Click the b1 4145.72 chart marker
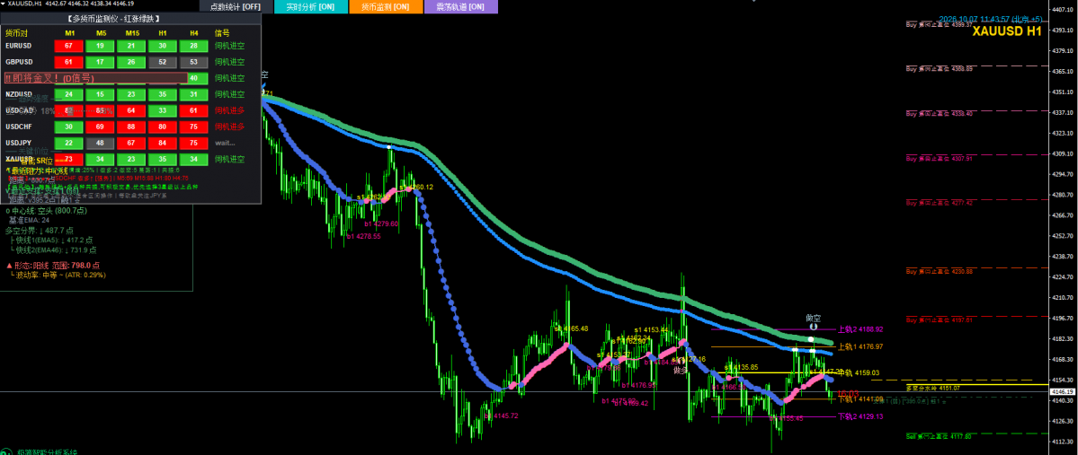The height and width of the screenshot is (455, 1078). coord(501,416)
